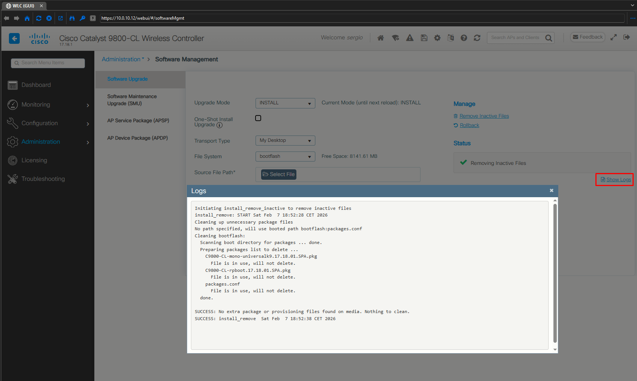Click "Current Mode (until next reload): INSTALL" text
This screenshot has width=637, height=381.
click(371, 103)
